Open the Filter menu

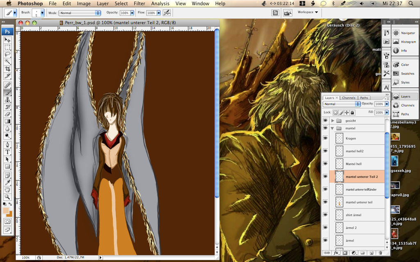pos(139,4)
